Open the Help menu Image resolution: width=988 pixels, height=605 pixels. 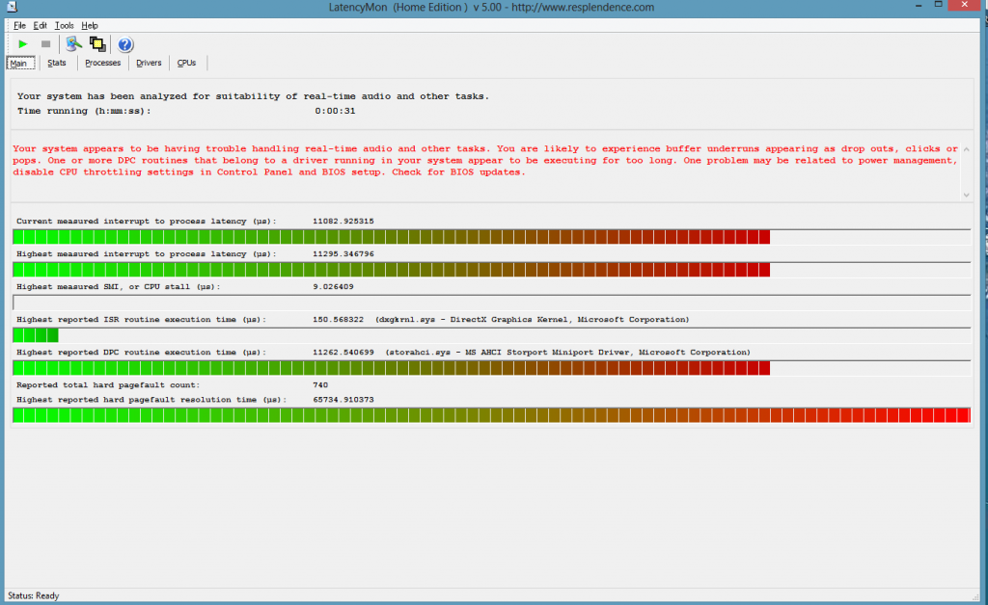[90, 26]
